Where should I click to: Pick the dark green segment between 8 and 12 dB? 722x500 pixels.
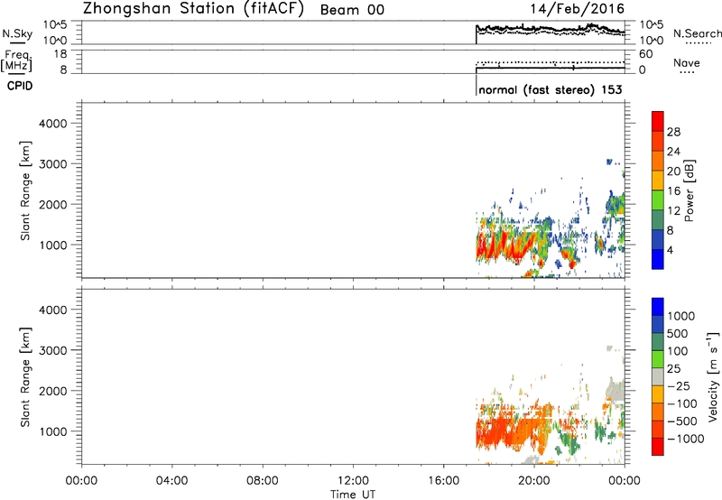658,219
